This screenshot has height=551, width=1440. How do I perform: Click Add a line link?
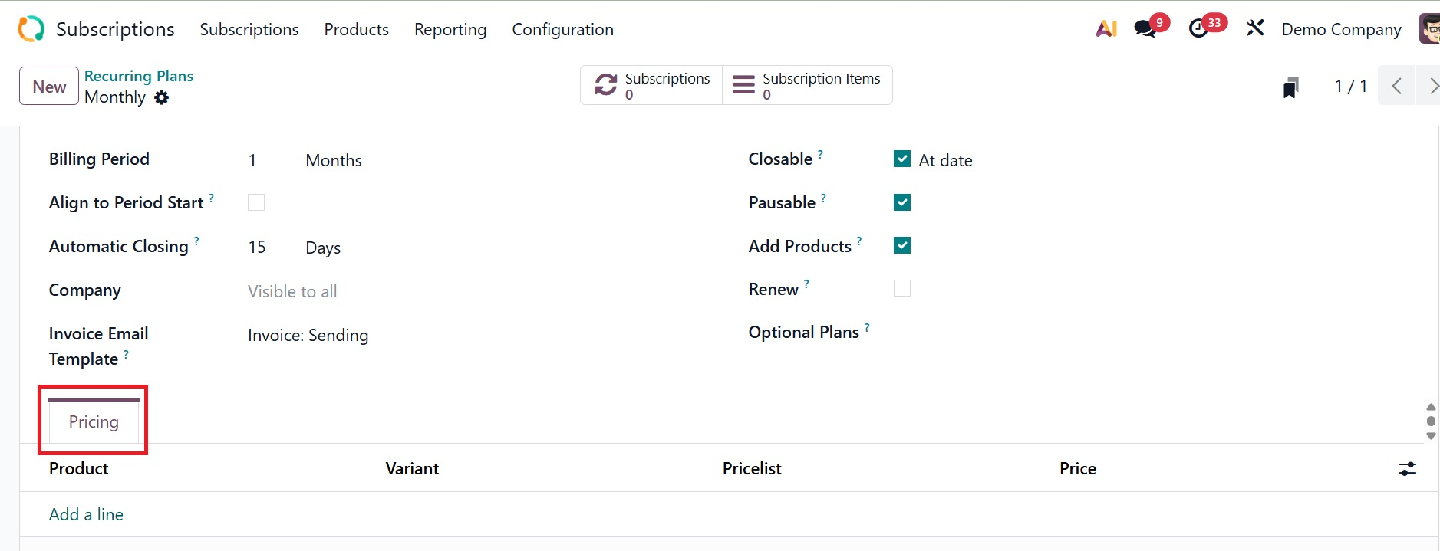[86, 515]
